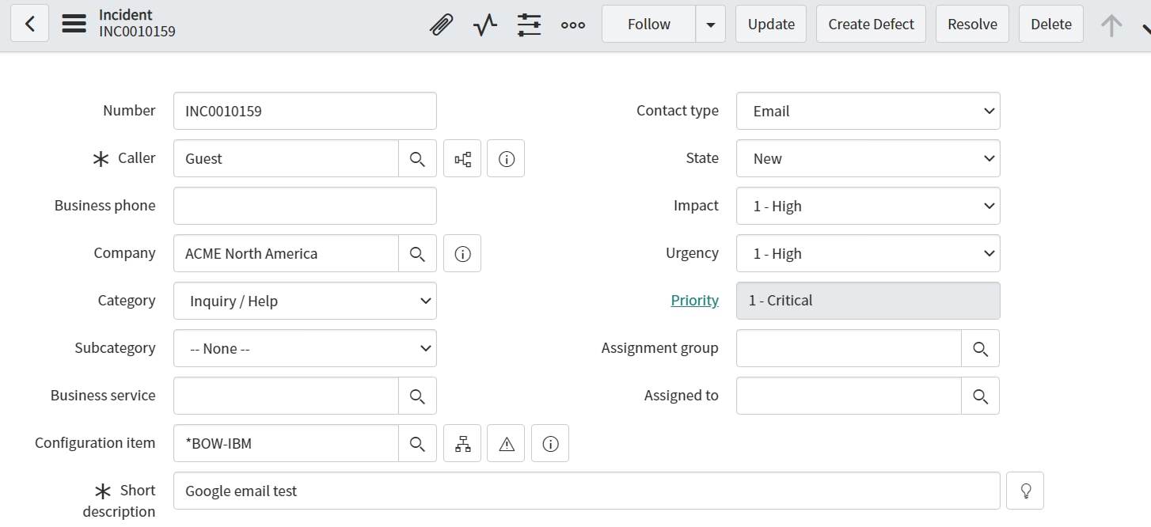
Task: Open the Category dropdown
Action: 305,301
